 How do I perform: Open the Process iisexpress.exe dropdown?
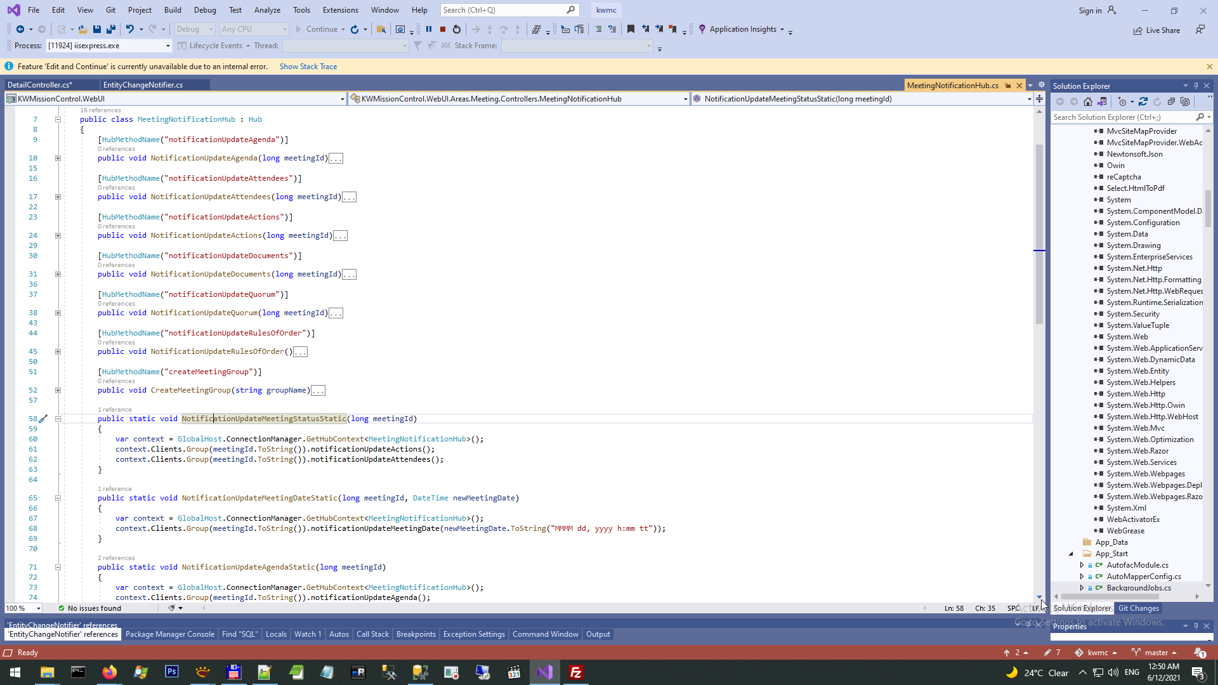tap(168, 46)
